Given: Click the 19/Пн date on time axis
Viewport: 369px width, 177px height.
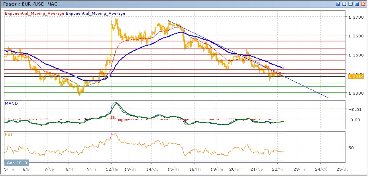Looking at the screenshot, I should pyautogui.click(x=216, y=169).
